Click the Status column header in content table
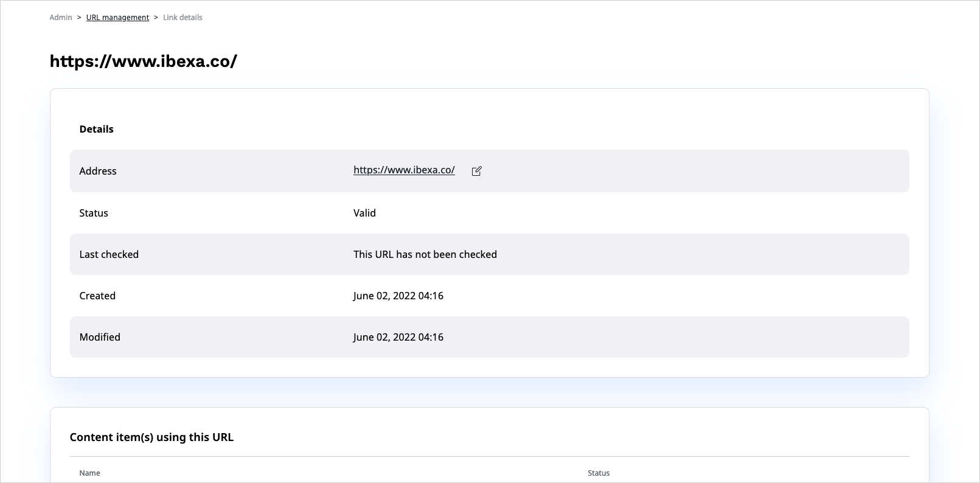Viewport: 980px width, 483px height. 598,473
